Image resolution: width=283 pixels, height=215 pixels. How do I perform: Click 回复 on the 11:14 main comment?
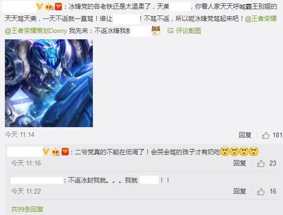pos(245,135)
